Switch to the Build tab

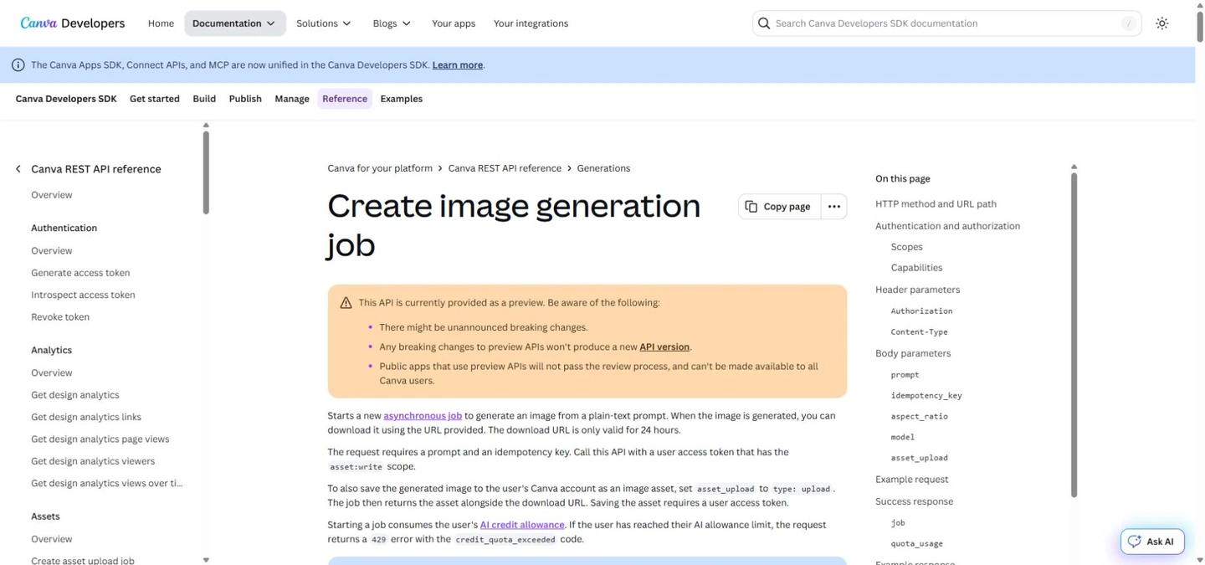click(x=204, y=99)
